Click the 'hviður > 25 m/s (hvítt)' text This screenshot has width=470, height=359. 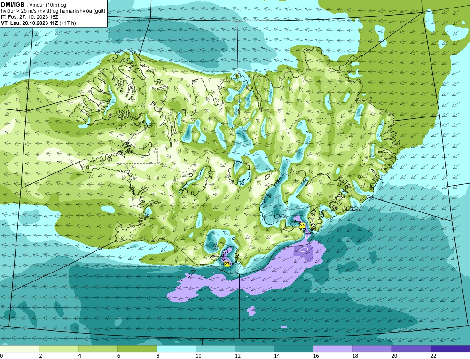coord(26,11)
